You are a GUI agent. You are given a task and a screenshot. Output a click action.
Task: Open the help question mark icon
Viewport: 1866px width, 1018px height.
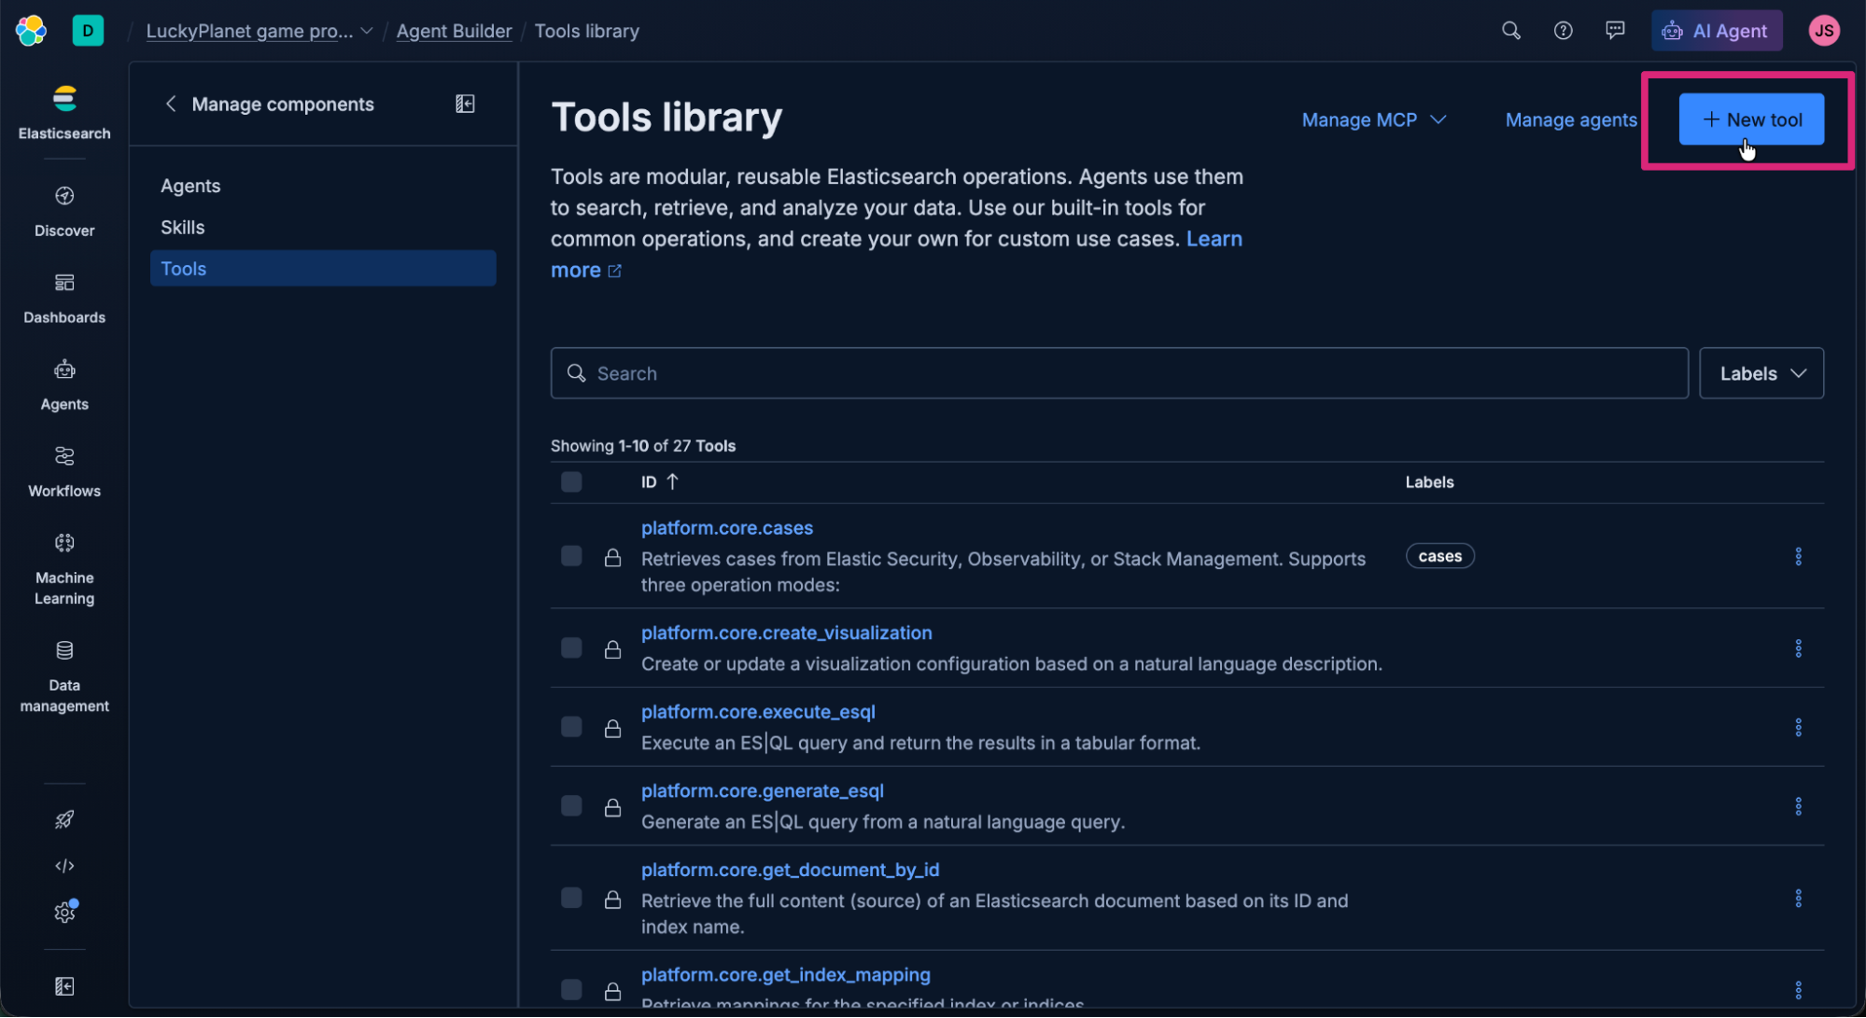pyautogui.click(x=1563, y=31)
